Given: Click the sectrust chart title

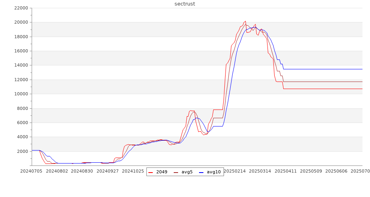Looking at the screenshot, I should [185, 4].
